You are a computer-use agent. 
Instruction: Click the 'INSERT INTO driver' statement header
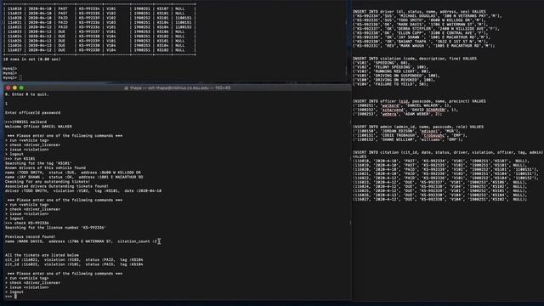coord(419,12)
